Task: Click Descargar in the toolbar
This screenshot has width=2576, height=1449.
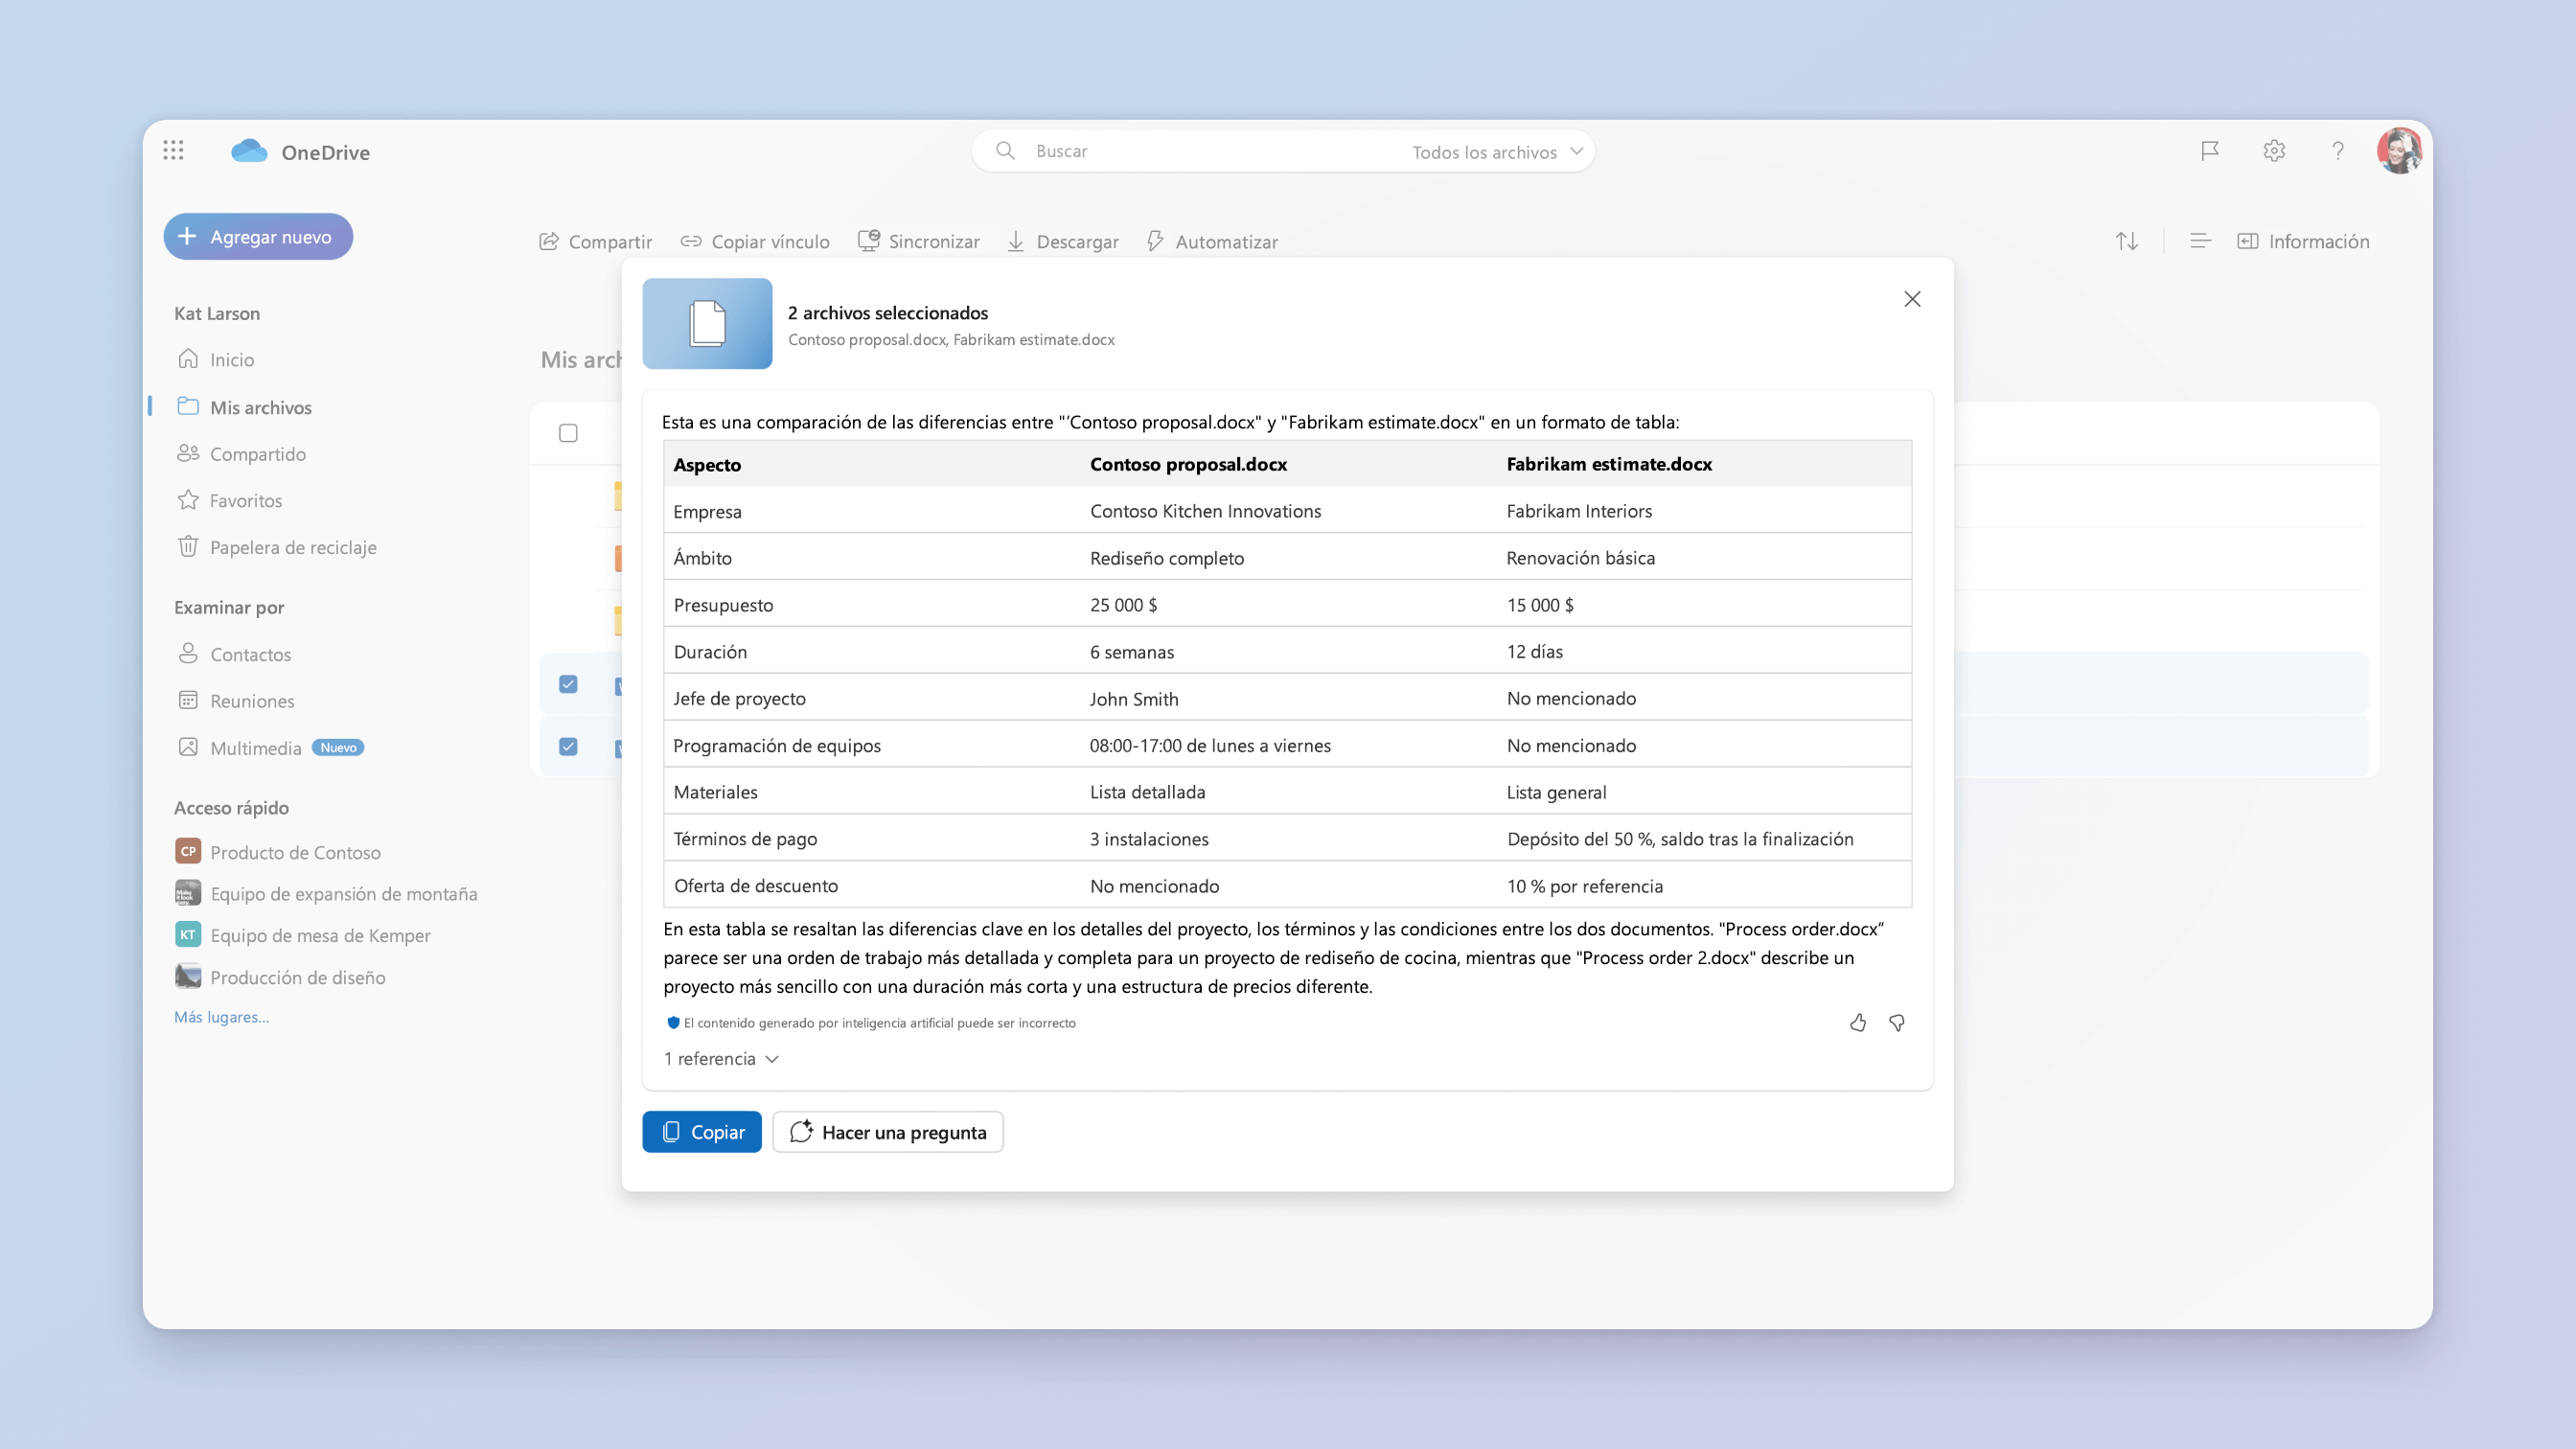Action: (1062, 241)
